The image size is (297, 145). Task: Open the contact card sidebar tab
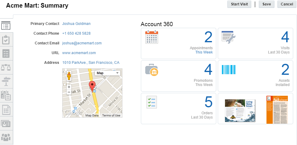pos(6,123)
